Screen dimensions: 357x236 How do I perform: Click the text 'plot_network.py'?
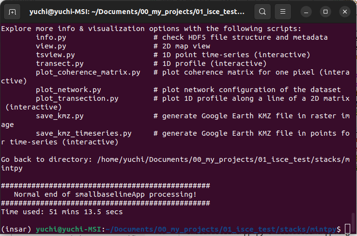68,90
